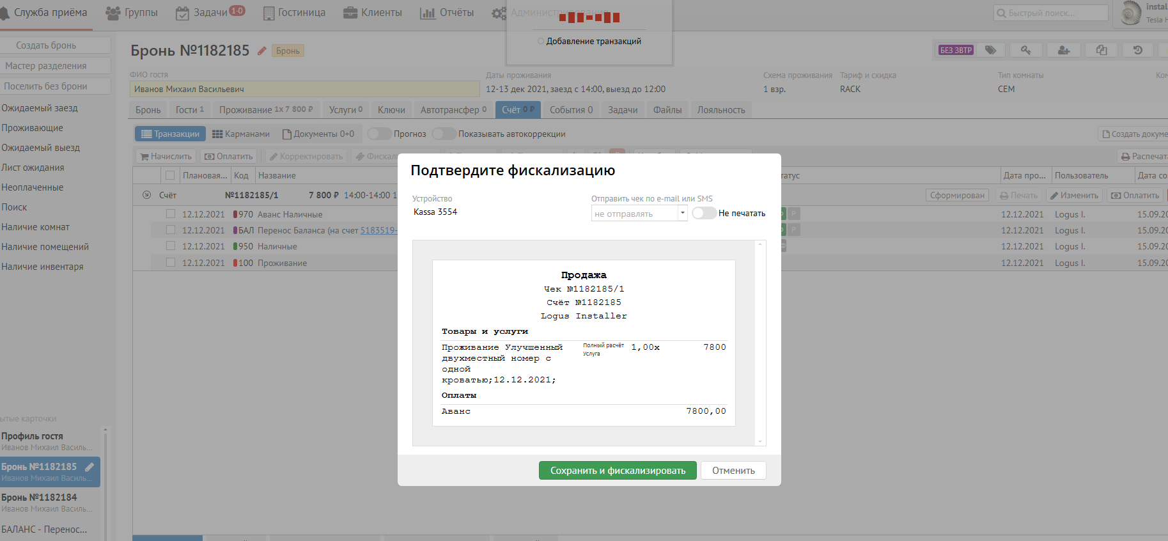Open the email or SMS receipt dropdown
1168x541 pixels.
tap(639, 214)
